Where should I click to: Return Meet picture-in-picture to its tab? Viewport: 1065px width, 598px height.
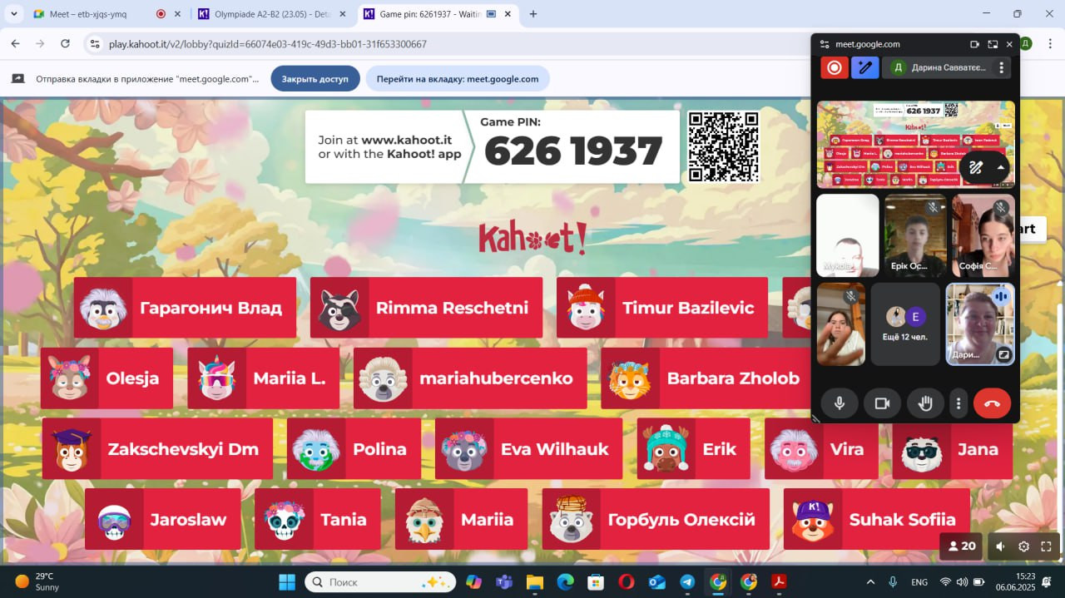[x=993, y=44]
